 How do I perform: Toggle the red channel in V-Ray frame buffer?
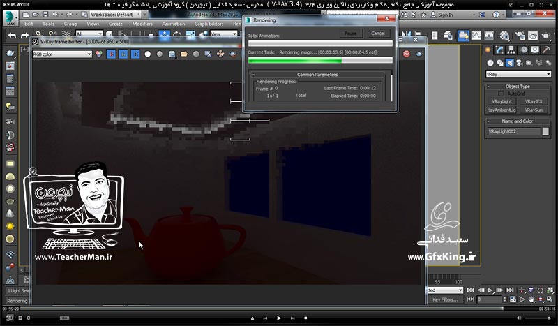(112, 54)
